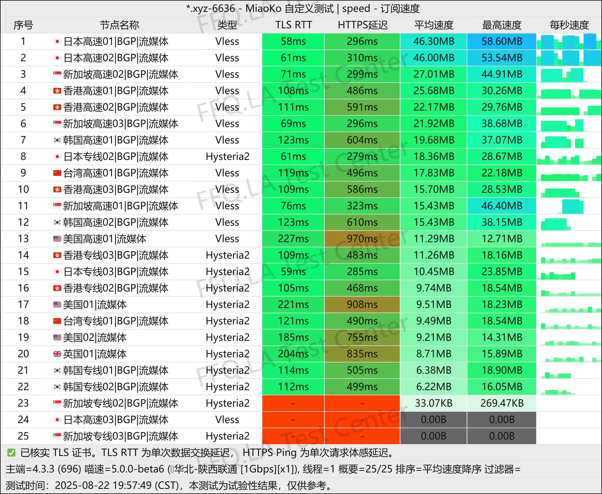Click row number 13
602x494 pixels.
pyautogui.click(x=23, y=239)
